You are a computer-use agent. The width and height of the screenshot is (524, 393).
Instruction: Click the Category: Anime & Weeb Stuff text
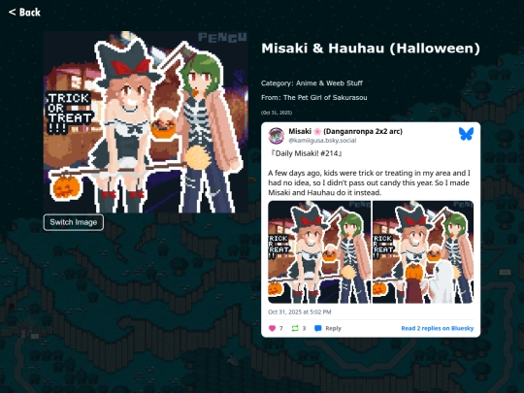[311, 82]
